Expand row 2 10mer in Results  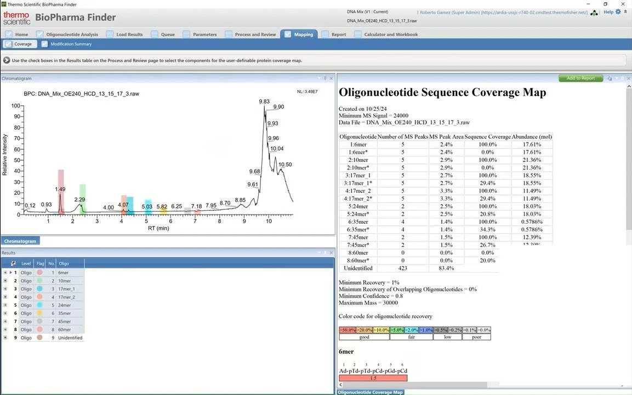5,280
